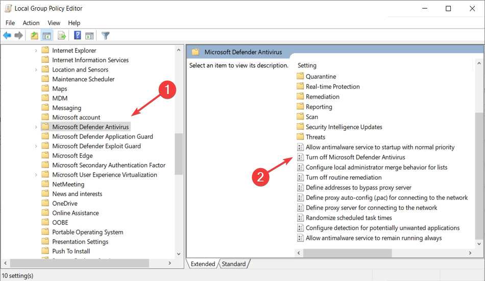Open the Real-time Protection folder
The height and width of the screenshot is (281, 485).
click(x=332, y=87)
